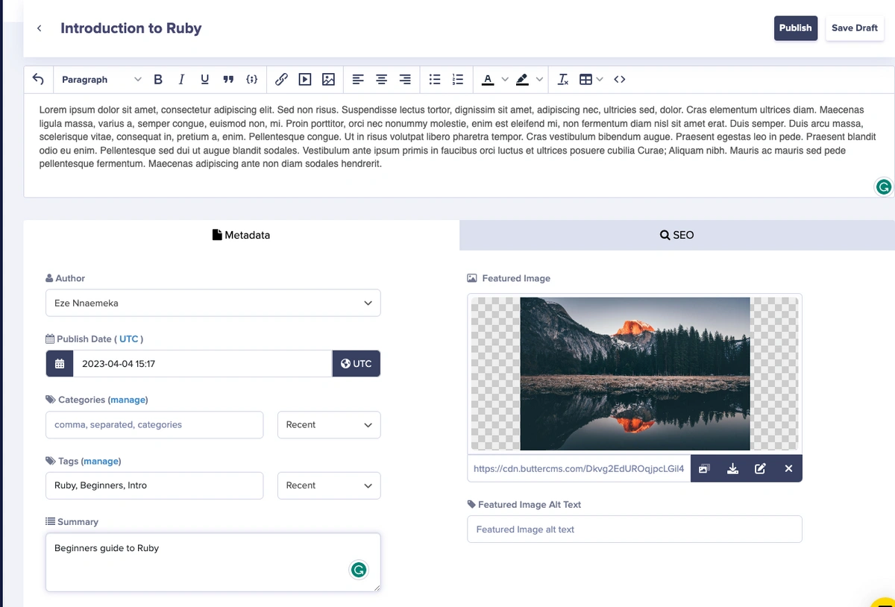Open the Author dropdown
The width and height of the screenshot is (895, 607).
point(213,303)
